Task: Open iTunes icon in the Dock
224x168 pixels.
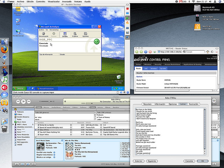Action: 5,80
